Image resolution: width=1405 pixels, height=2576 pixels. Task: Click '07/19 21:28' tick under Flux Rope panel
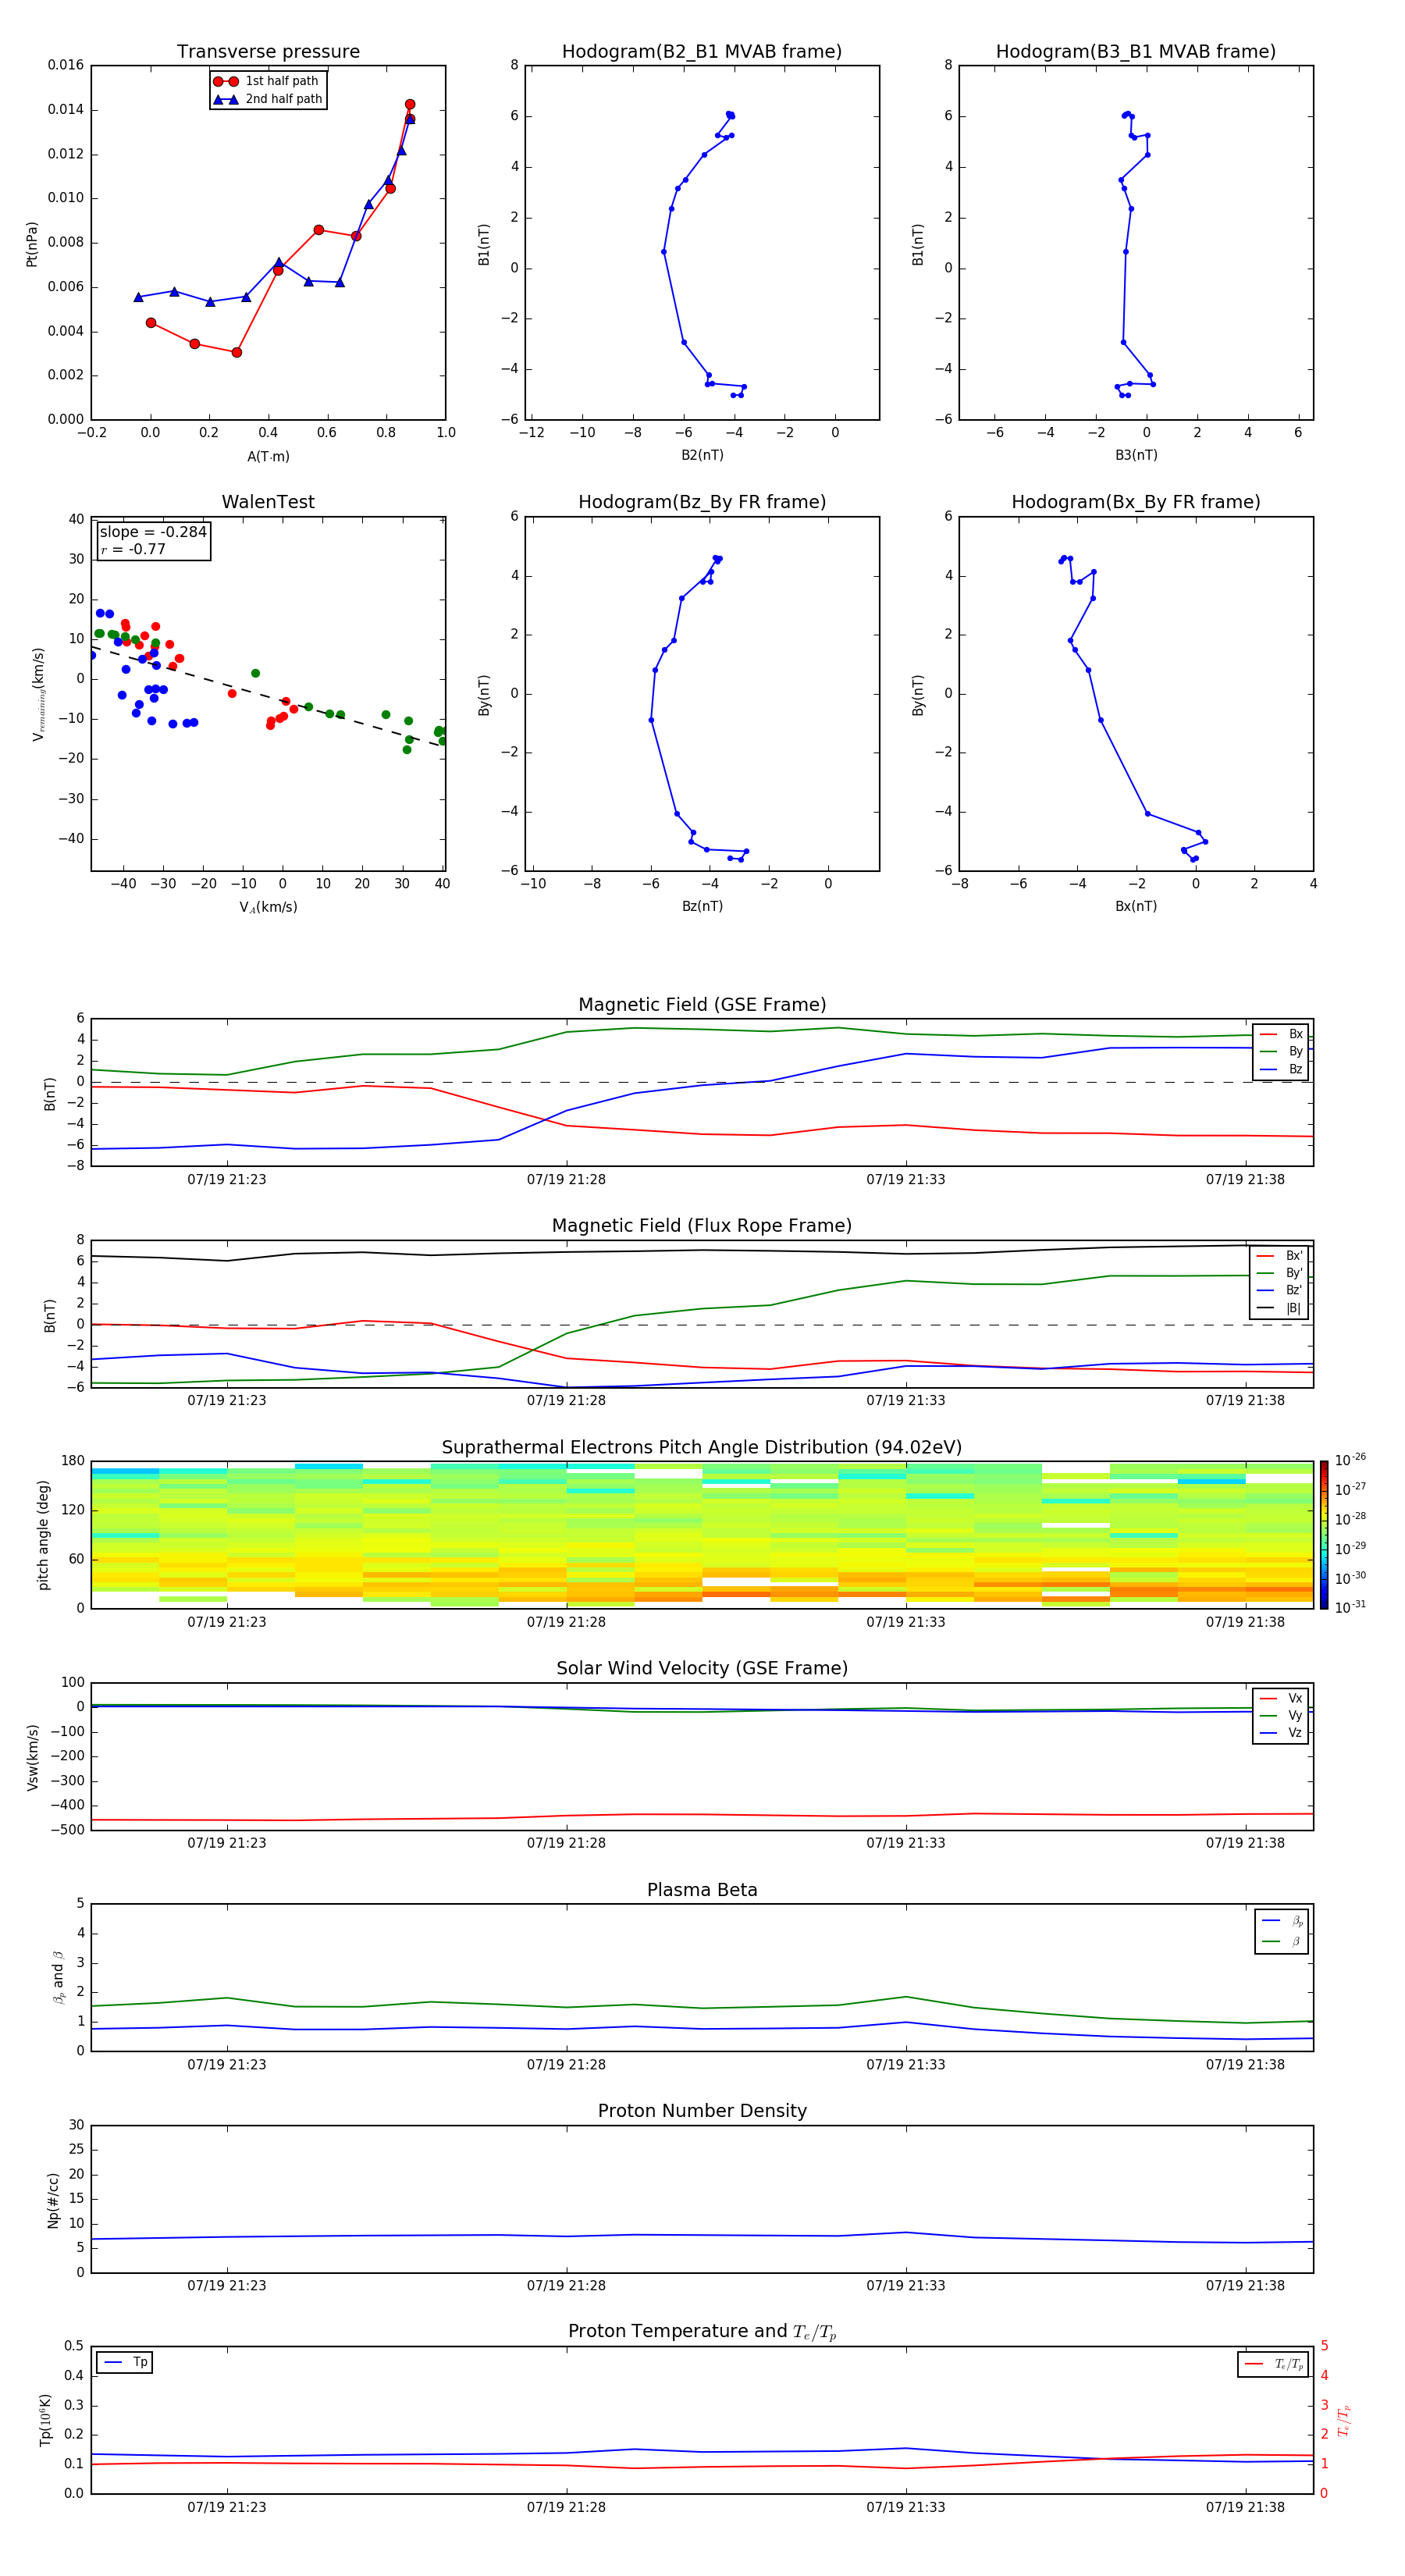[x=566, y=1401]
